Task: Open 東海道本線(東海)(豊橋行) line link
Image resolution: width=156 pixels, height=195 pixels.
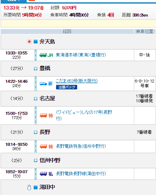Action: pyautogui.click(x=81, y=55)
